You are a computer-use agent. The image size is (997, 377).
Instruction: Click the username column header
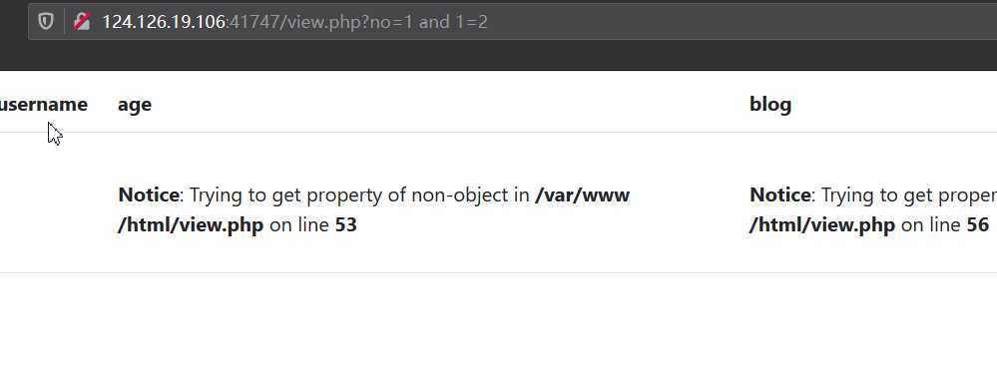click(43, 105)
